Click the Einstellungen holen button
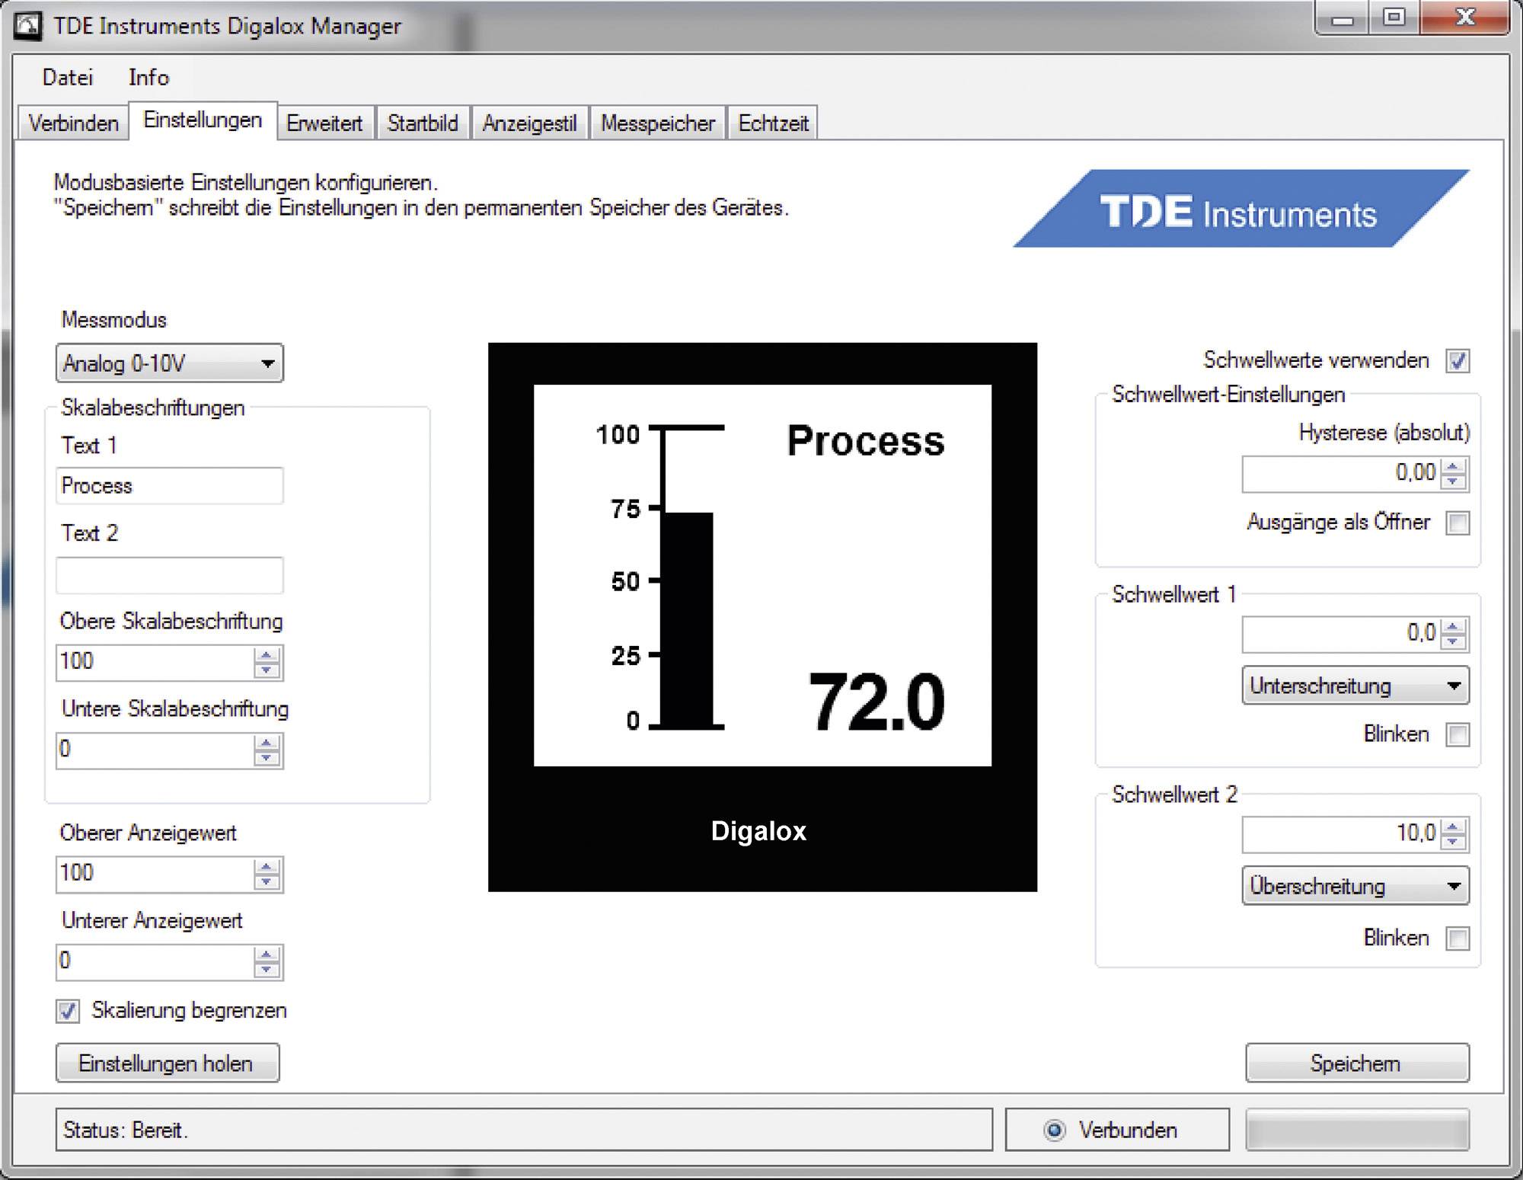Screen dimensions: 1523x1180 pos(167,1063)
